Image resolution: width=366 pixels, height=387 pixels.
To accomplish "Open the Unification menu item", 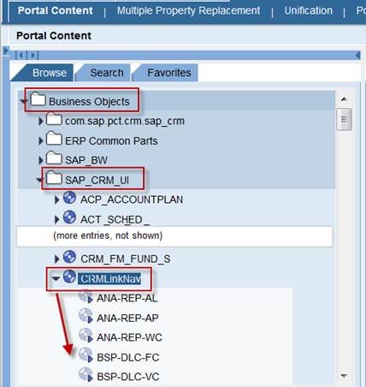I will pyautogui.click(x=308, y=11).
